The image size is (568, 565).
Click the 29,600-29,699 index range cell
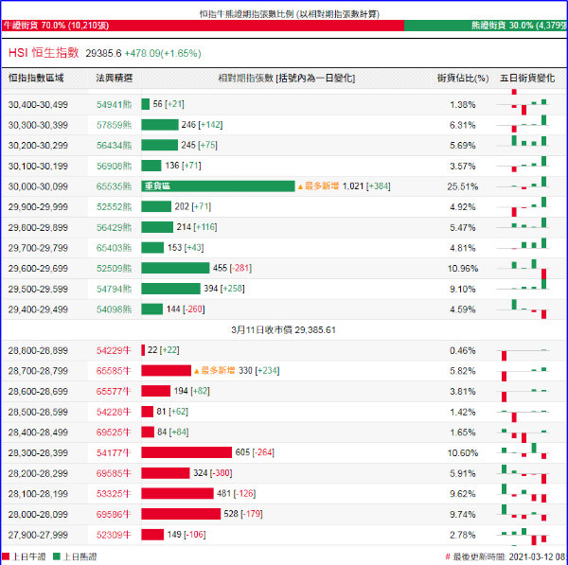coord(38,269)
